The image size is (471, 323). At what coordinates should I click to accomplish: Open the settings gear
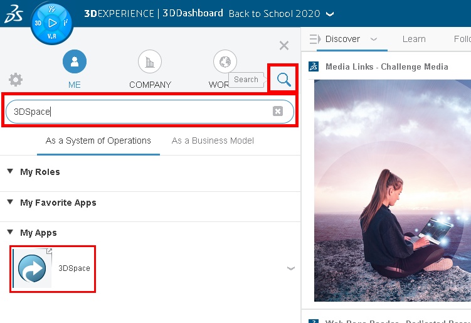click(x=16, y=80)
